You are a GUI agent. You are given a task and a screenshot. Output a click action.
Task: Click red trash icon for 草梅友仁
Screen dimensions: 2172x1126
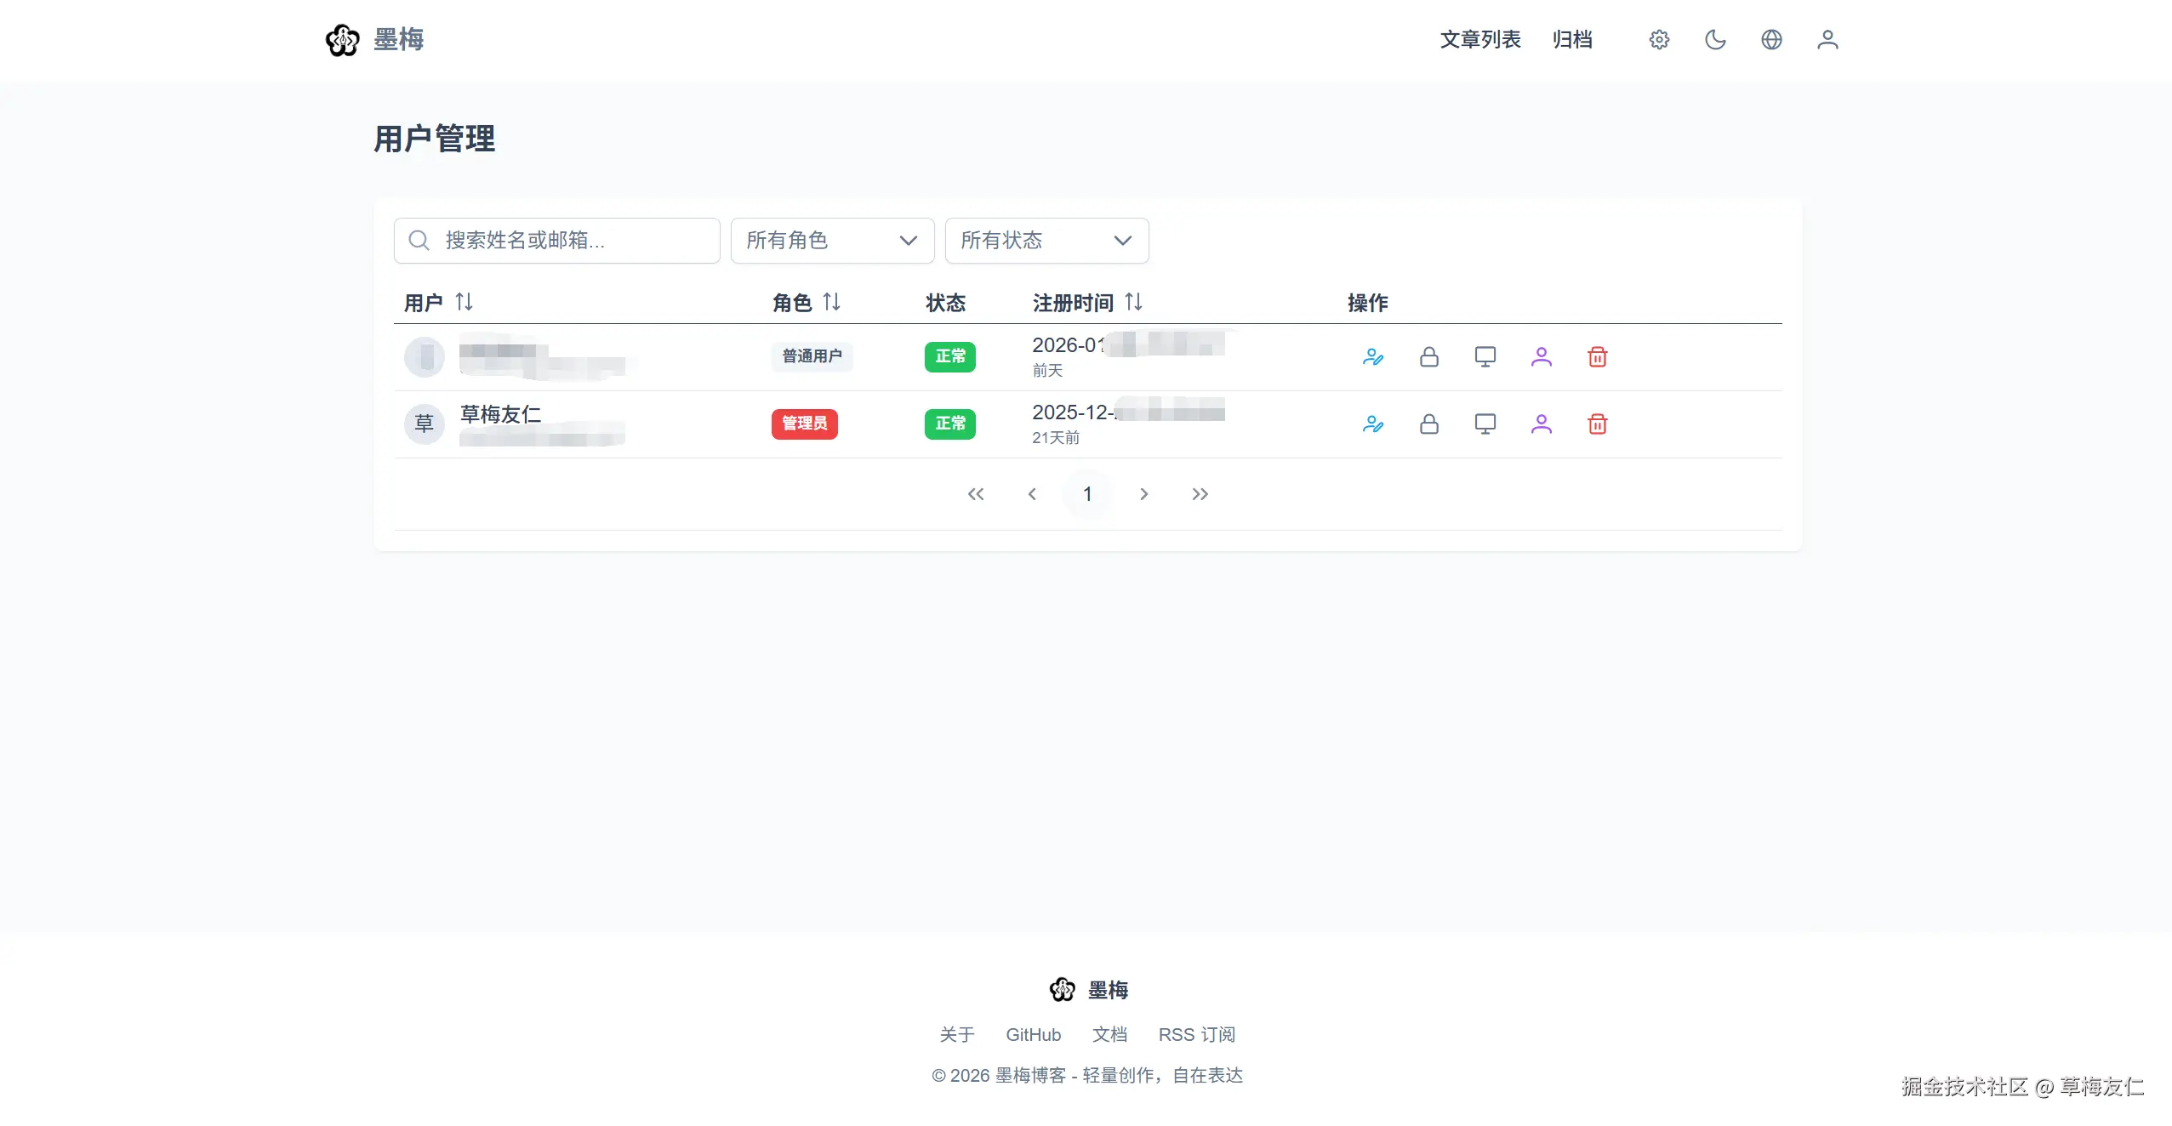1597,424
